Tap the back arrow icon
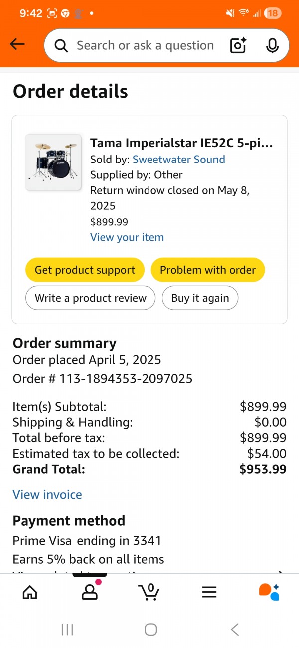299x648 pixels. (17, 45)
